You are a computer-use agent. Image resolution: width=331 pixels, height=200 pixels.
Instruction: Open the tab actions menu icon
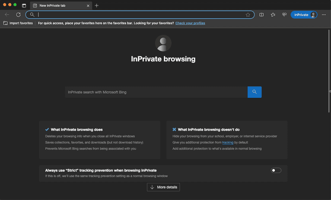click(x=24, y=6)
